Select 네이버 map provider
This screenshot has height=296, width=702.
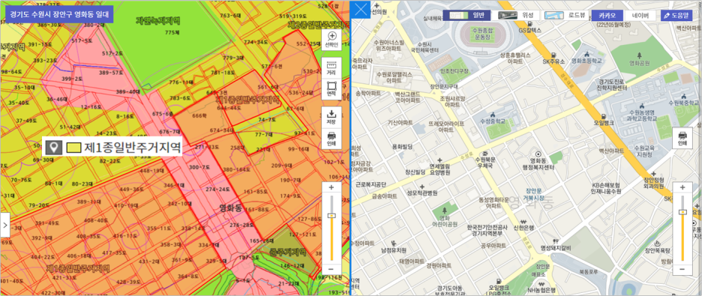click(640, 15)
